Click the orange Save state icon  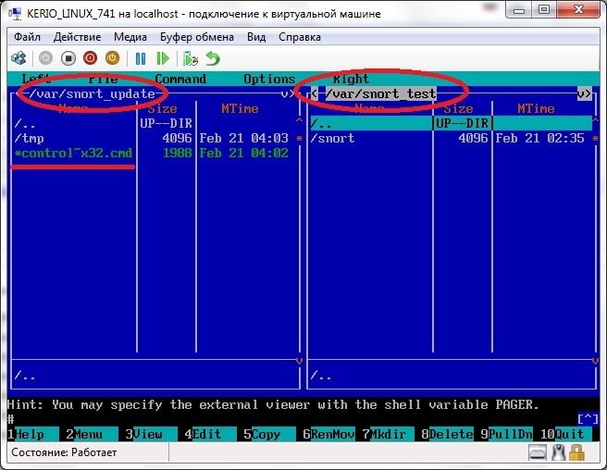pyautogui.click(x=112, y=58)
